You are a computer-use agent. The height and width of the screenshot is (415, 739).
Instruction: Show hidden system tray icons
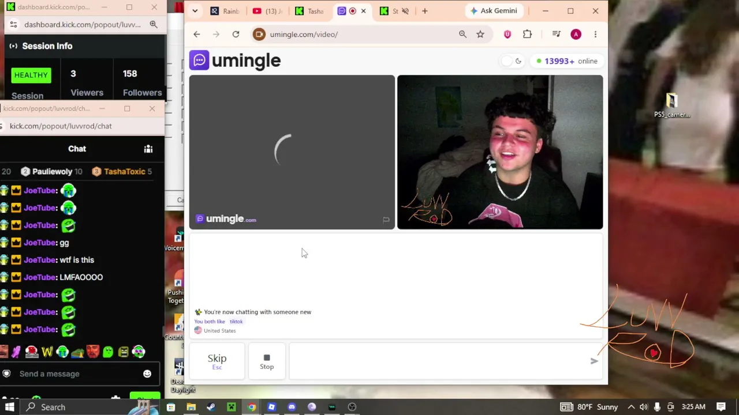point(631,407)
